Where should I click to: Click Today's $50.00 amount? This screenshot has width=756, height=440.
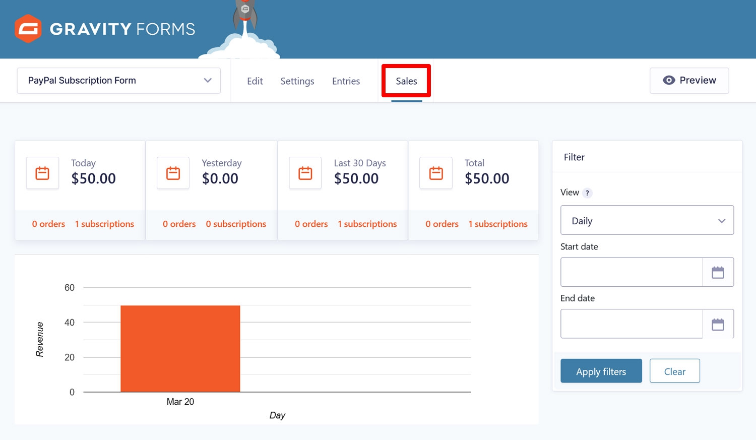coord(93,178)
